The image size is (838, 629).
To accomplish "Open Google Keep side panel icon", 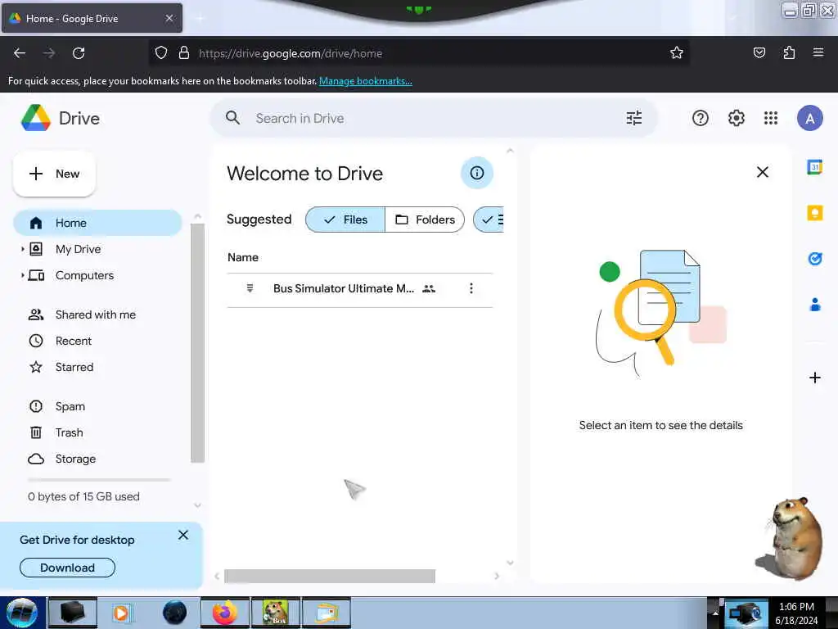I will (x=814, y=213).
